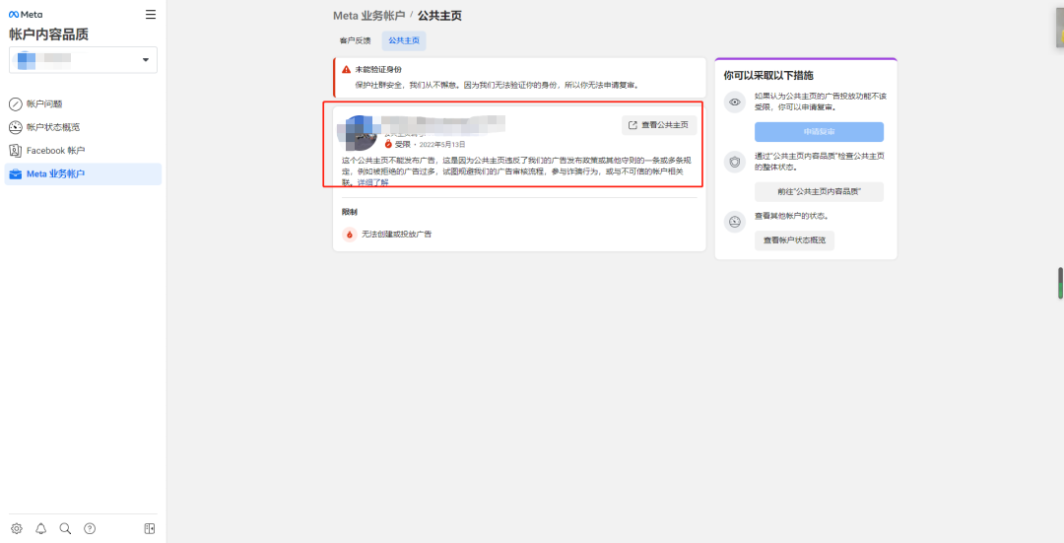Open 帐户状态概览 in the sidebar
The image size is (1064, 543).
click(83, 127)
